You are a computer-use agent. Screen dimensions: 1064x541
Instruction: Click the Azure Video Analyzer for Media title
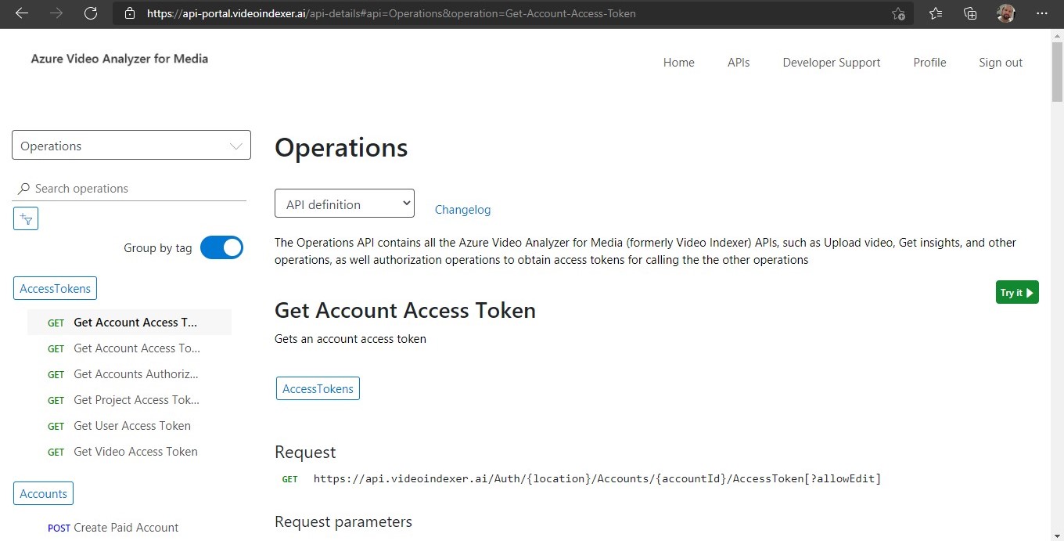pos(120,59)
